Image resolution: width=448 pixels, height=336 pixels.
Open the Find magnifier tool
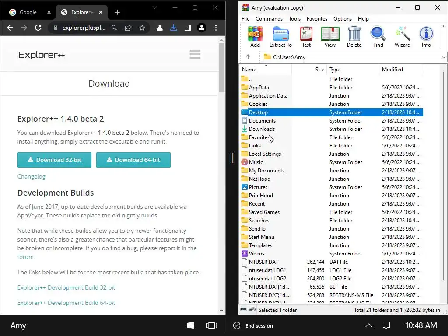(378, 37)
